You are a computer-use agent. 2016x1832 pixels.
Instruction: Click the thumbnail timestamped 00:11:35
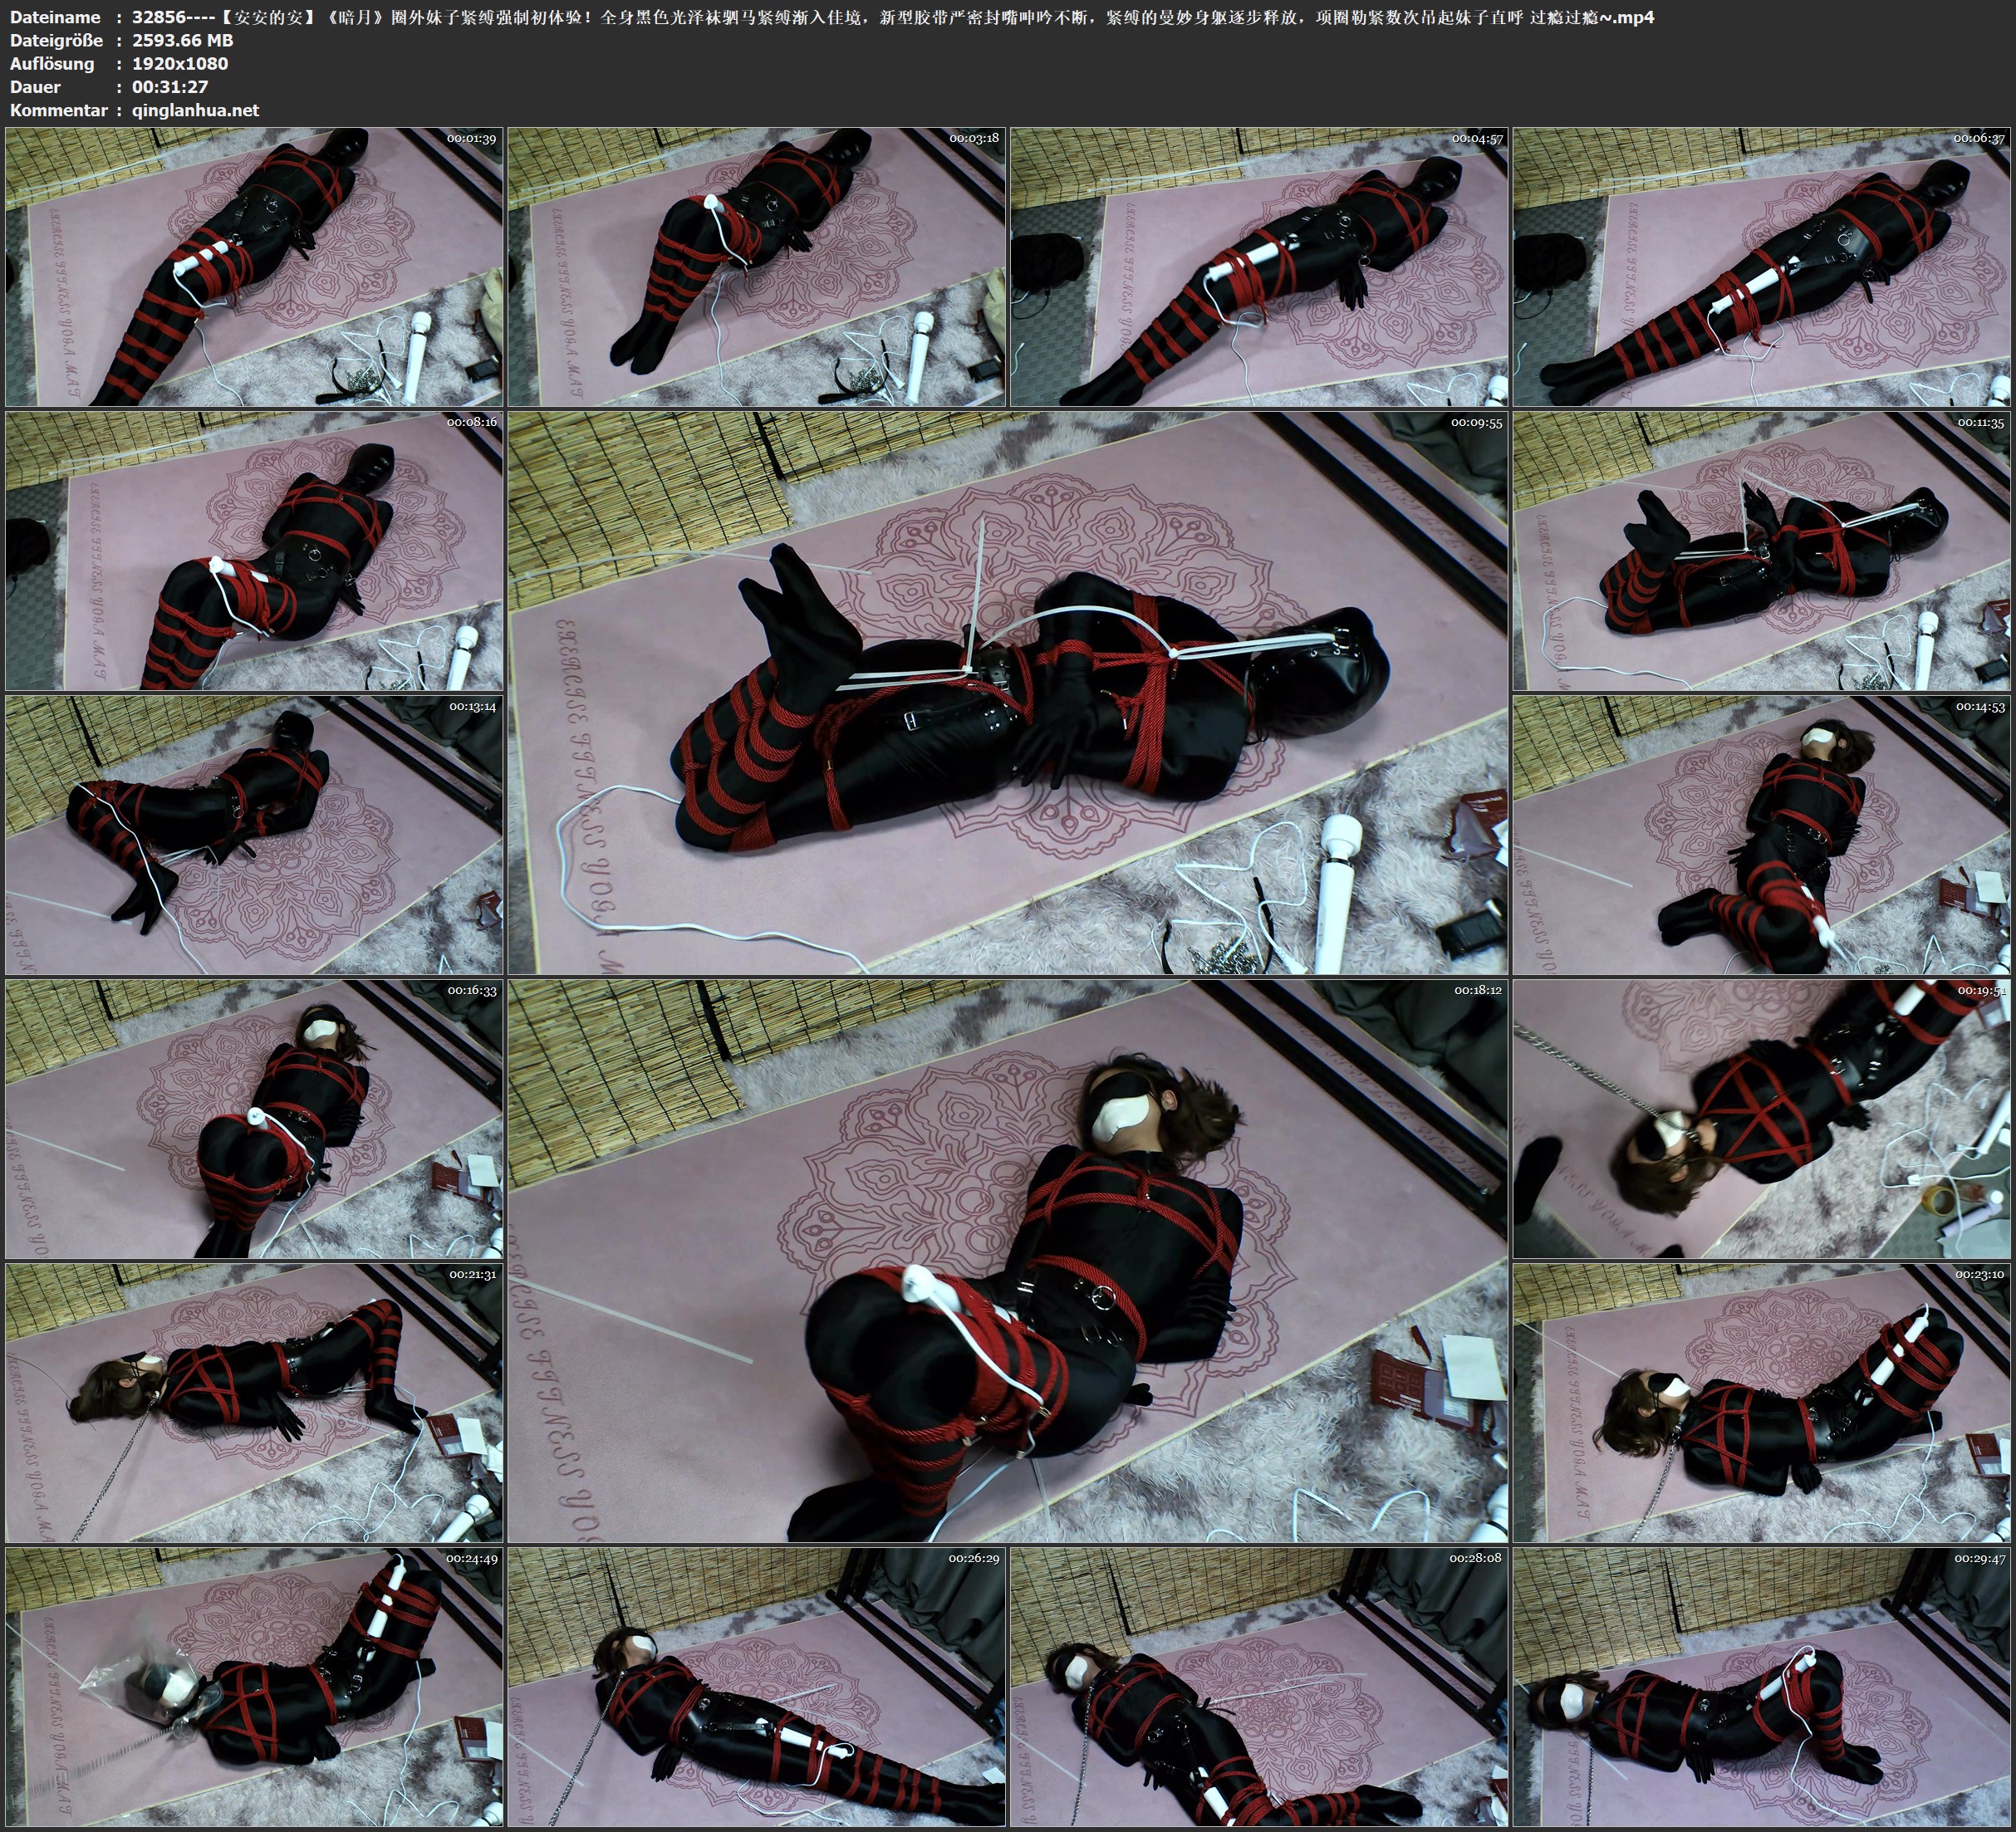point(1761,550)
